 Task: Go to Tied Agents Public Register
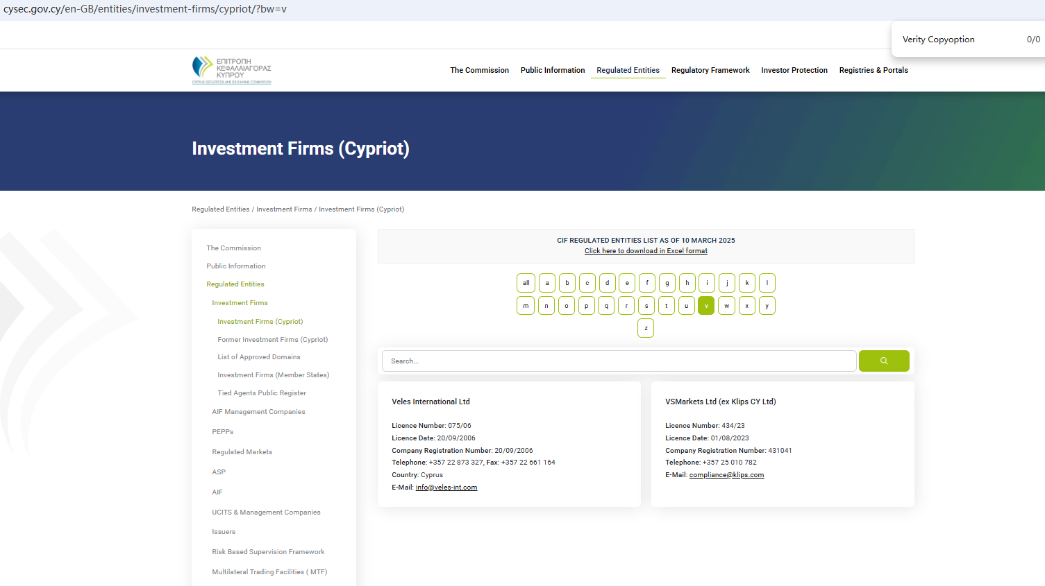[262, 393]
